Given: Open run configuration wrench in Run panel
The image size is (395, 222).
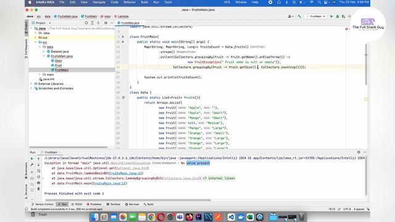Looking at the screenshot, I should (x=31, y=165).
